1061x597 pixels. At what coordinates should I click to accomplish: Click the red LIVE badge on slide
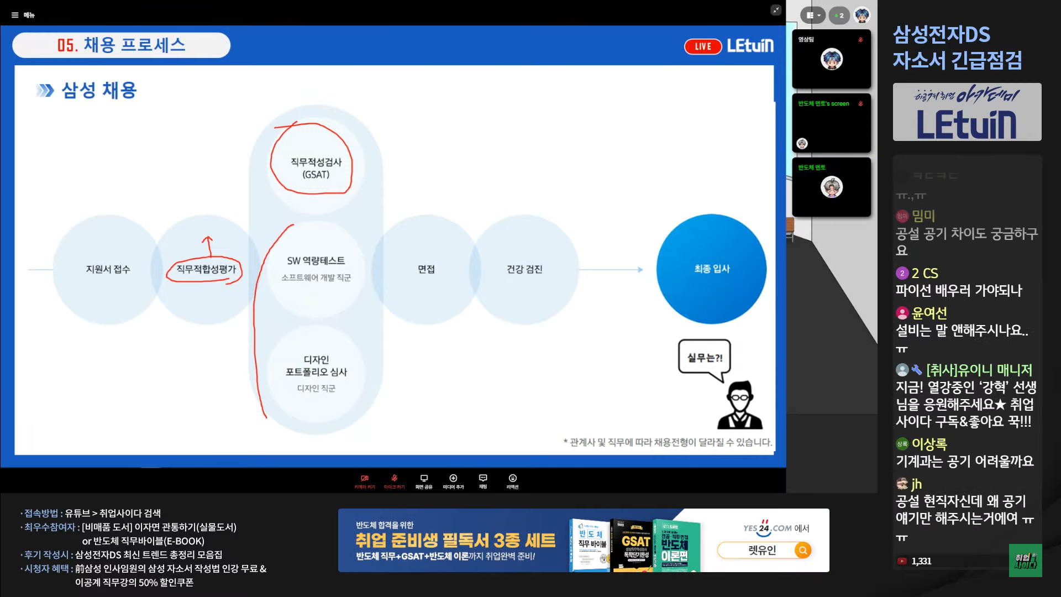pyautogui.click(x=703, y=46)
